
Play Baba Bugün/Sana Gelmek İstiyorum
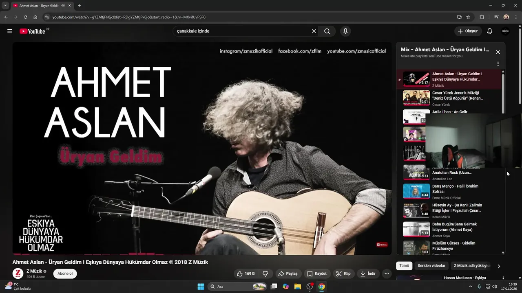[x=449, y=229]
